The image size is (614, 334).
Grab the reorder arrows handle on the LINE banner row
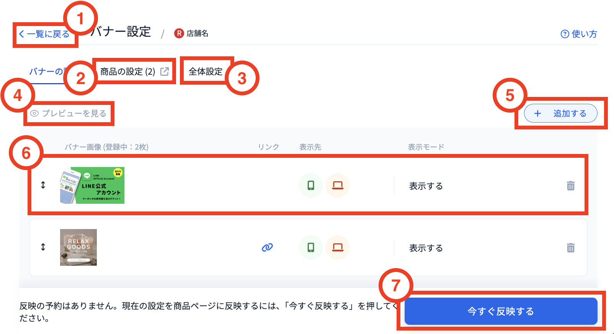(x=43, y=185)
